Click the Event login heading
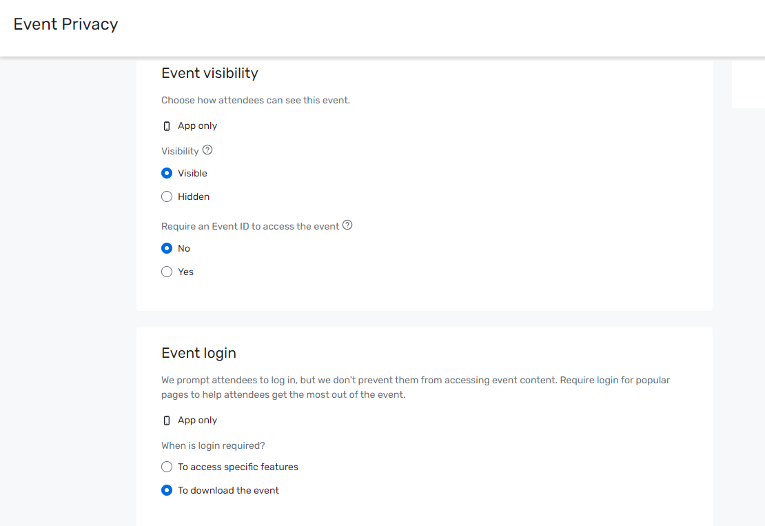This screenshot has width=765, height=526. tap(198, 353)
